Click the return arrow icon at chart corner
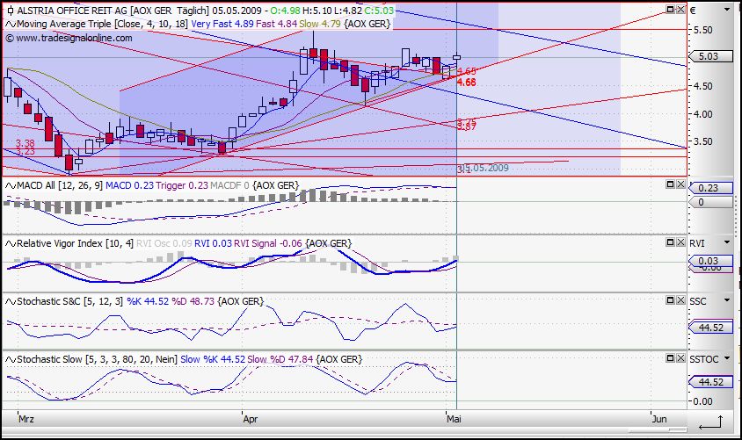This screenshot has width=742, height=440. point(710,422)
